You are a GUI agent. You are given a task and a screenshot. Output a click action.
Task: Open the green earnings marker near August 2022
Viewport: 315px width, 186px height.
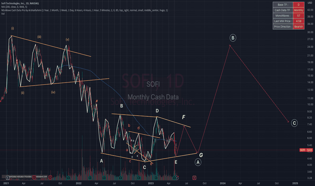(120, 178)
